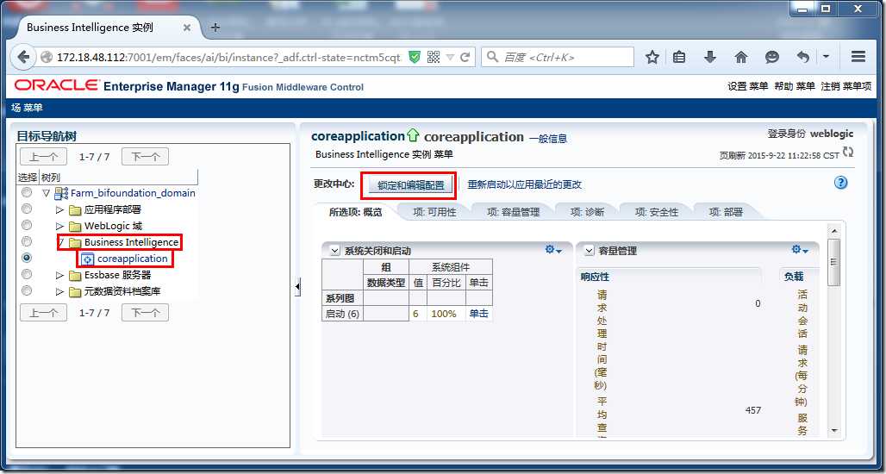This screenshot has width=886, height=474.
Task: Click the green up-arrow status icon
Action: 413,135
